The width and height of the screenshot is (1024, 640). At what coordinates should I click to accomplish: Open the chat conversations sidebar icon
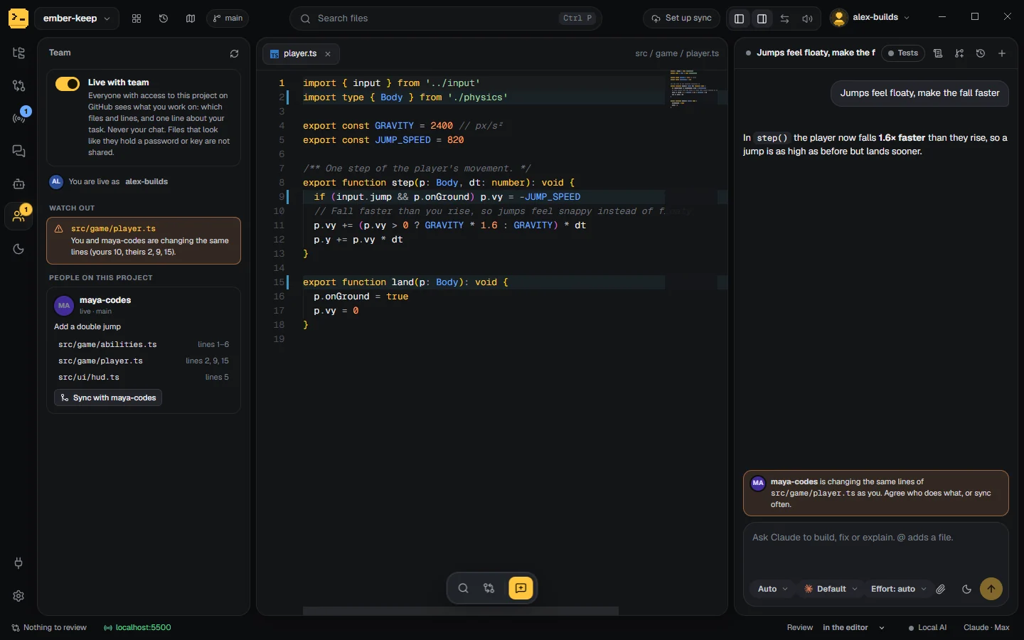click(19, 151)
